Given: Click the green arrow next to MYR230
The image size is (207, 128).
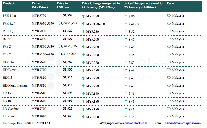Looking at the screenshot, I should [x=83, y=31].
